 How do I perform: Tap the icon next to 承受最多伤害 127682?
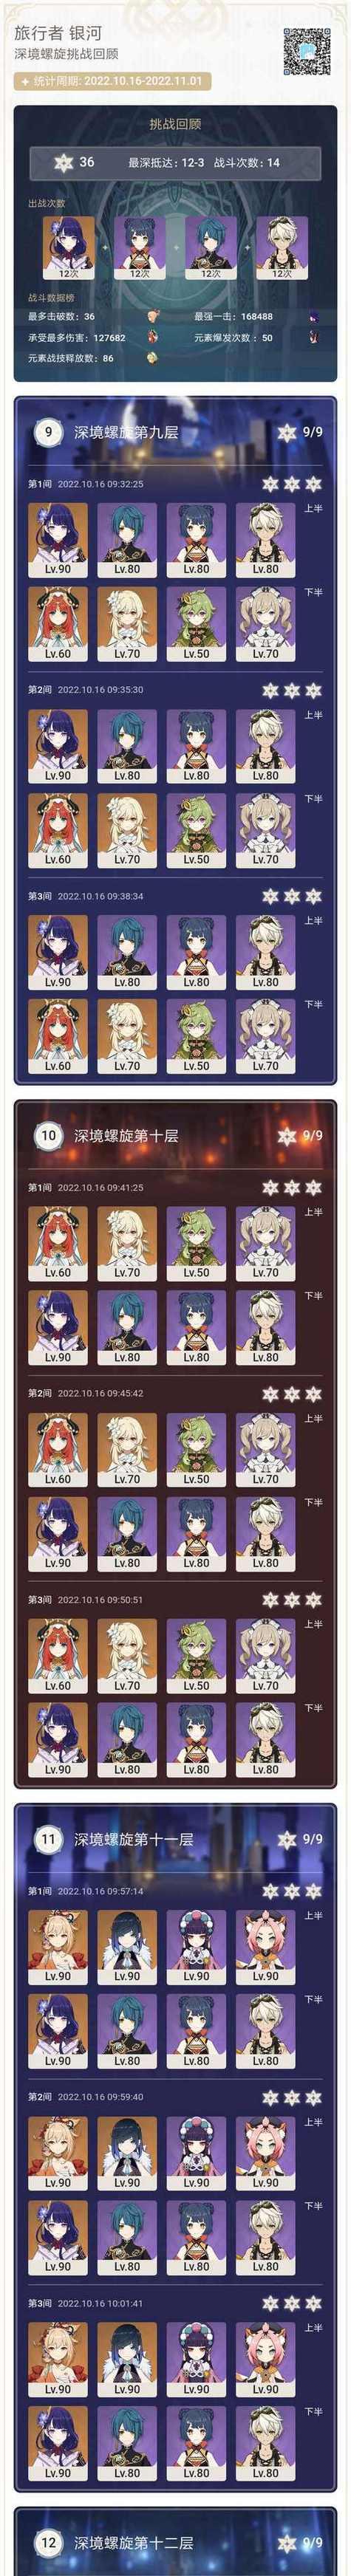point(153,337)
